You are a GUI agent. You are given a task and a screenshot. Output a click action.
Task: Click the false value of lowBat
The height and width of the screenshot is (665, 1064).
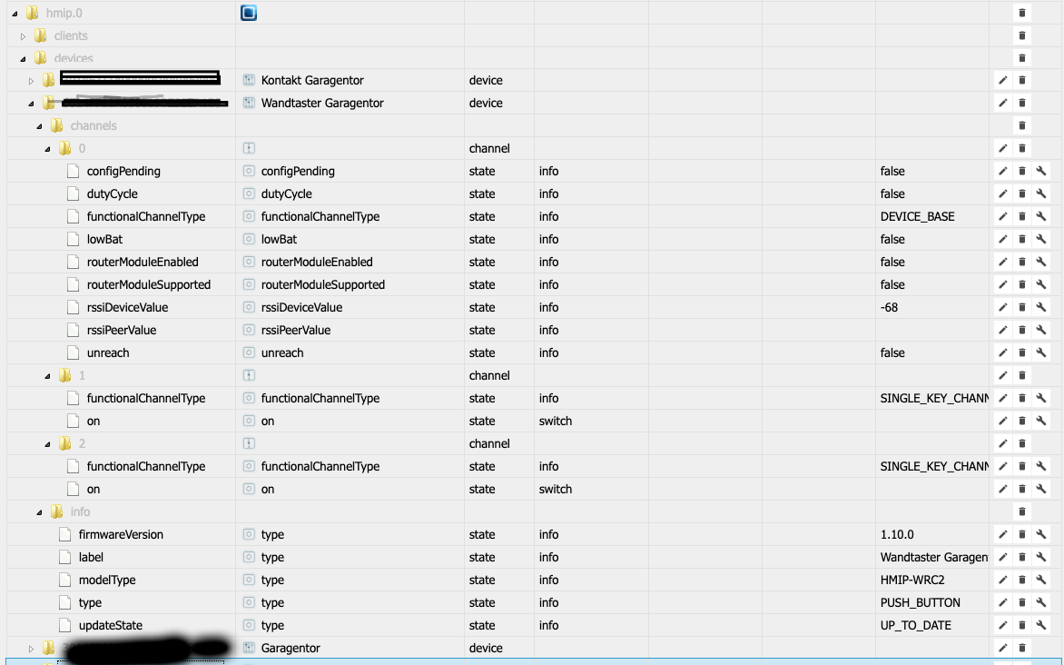point(892,239)
